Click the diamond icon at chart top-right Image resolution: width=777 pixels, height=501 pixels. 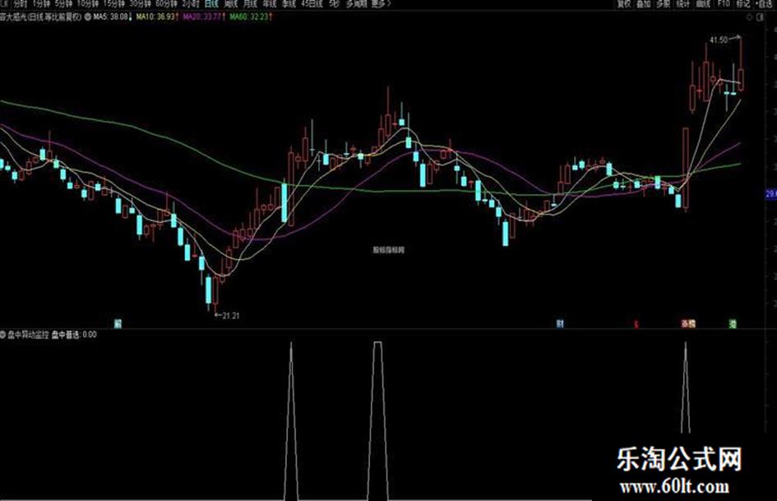click(749, 17)
